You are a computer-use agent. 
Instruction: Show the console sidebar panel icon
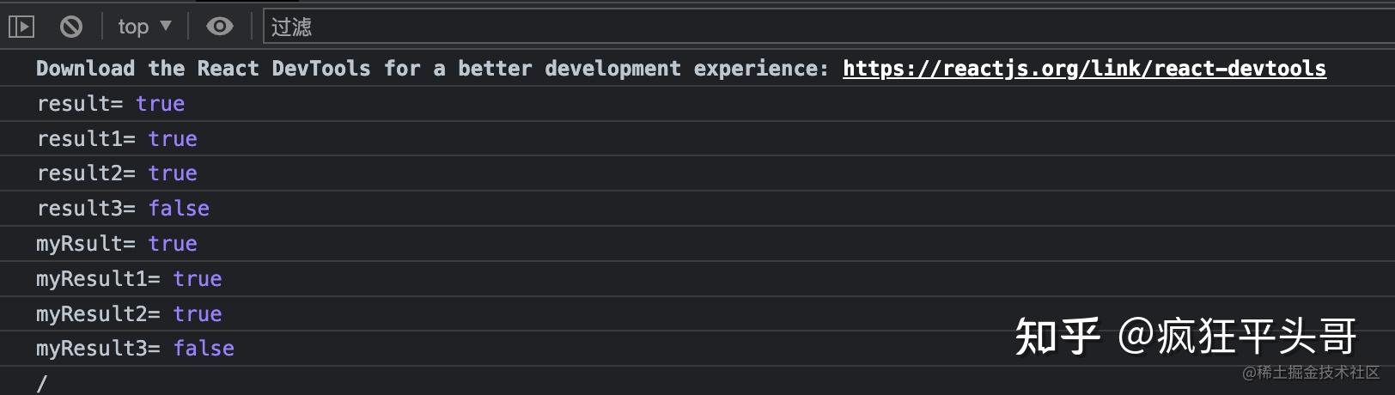coord(21,27)
